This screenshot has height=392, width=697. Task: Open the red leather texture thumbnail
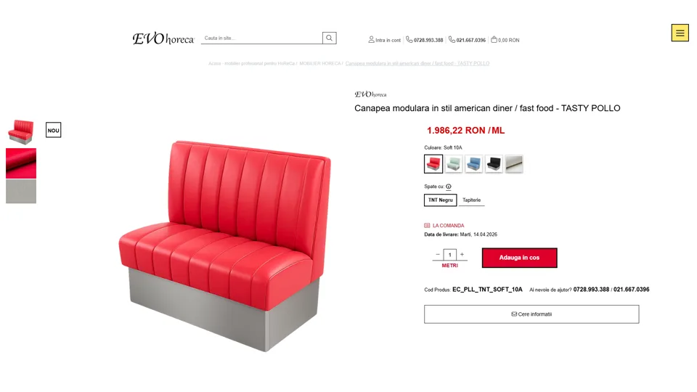pos(21,163)
